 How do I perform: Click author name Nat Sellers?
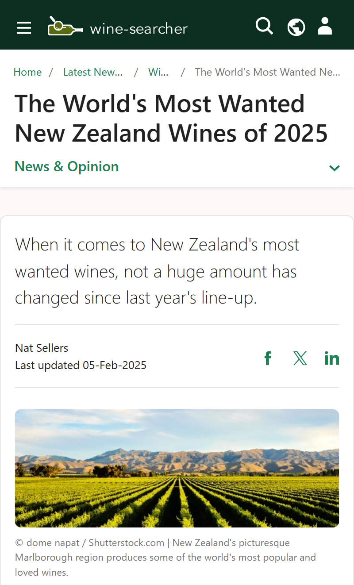[42, 348]
